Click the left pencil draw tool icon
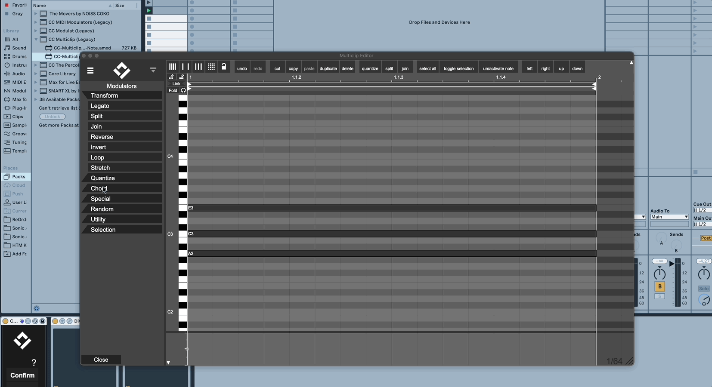The image size is (712, 387). coord(171,77)
